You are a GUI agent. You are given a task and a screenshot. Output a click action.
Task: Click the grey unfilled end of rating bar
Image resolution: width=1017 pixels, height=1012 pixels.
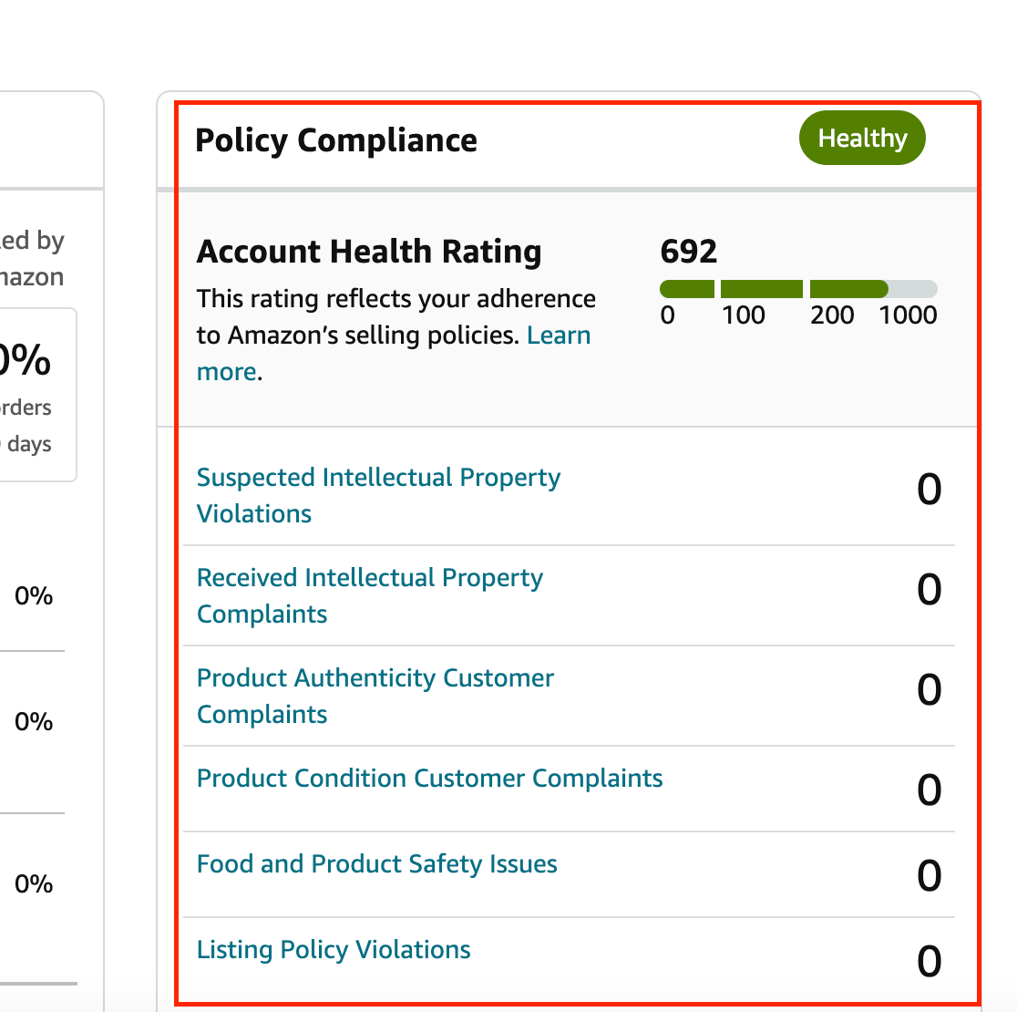pyautogui.click(x=912, y=289)
